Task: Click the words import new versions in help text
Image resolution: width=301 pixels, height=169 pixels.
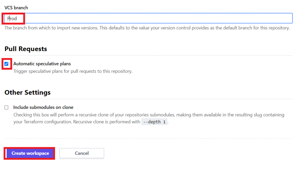Action: tap(78, 28)
